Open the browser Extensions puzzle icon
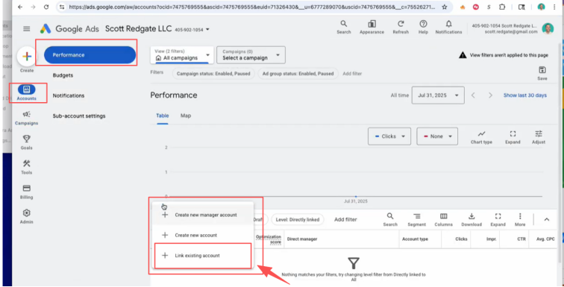 502,7
